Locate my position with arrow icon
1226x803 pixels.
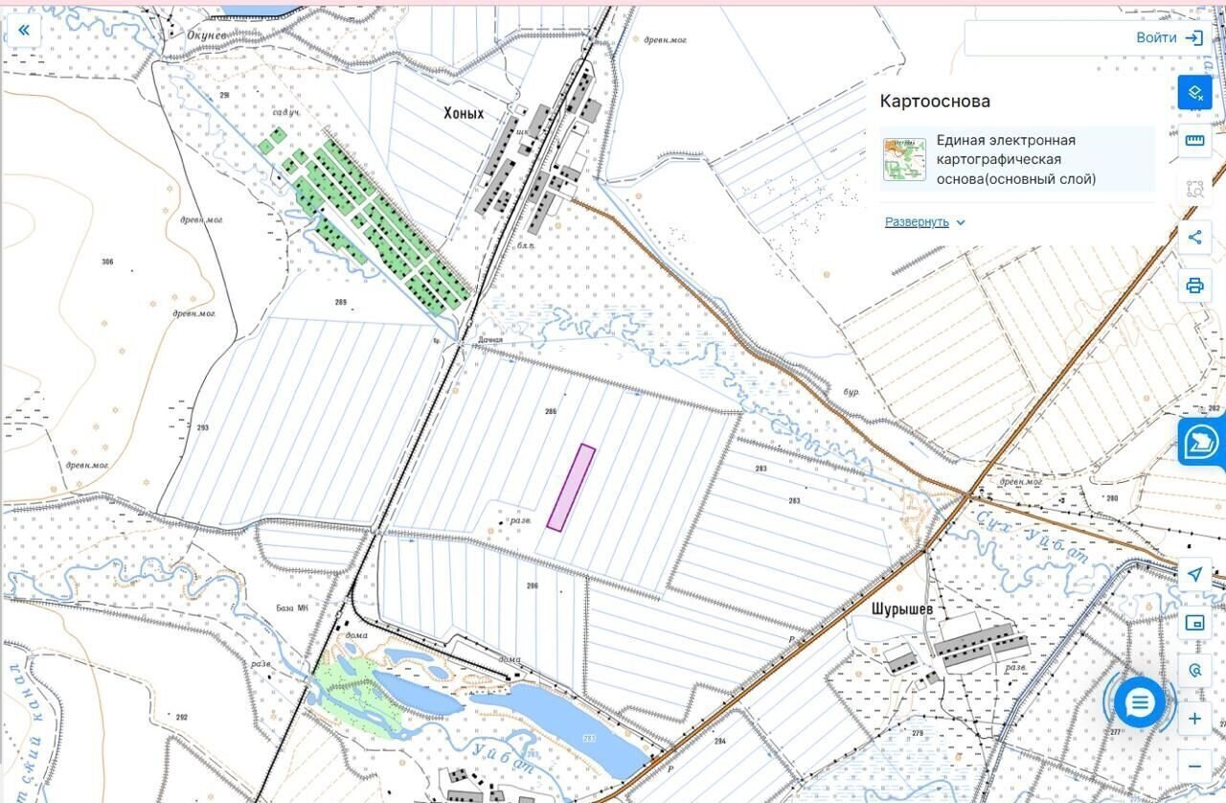pyautogui.click(x=1194, y=574)
